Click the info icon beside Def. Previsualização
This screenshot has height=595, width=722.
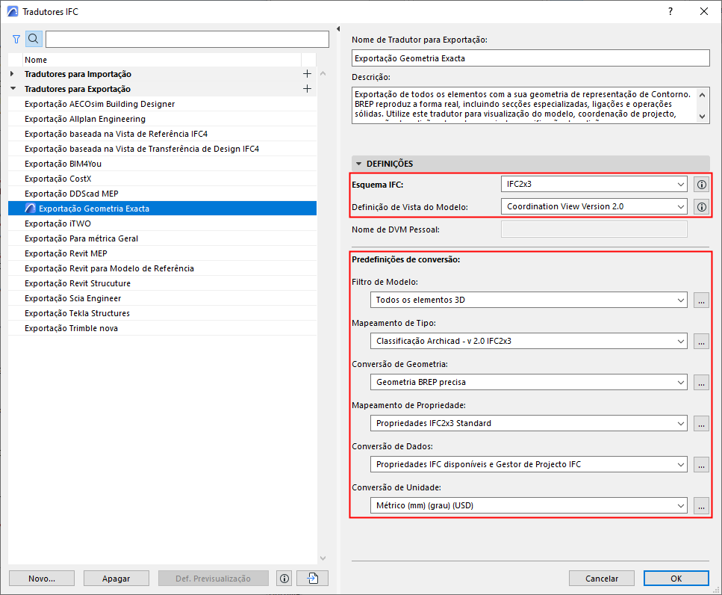(x=284, y=579)
